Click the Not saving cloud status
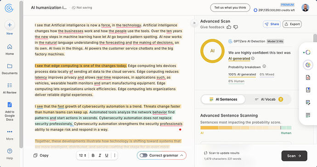 click(x=82, y=8)
